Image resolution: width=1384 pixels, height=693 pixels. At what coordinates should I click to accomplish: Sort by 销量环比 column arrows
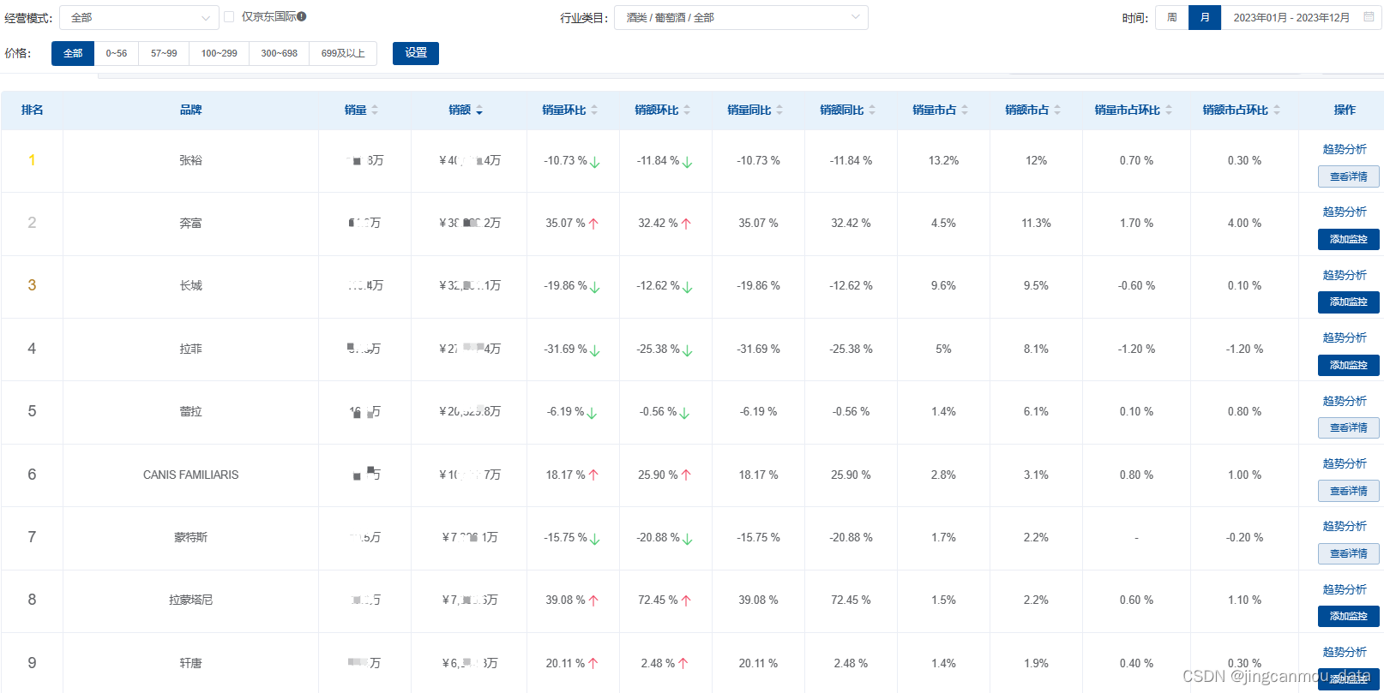[x=594, y=111]
